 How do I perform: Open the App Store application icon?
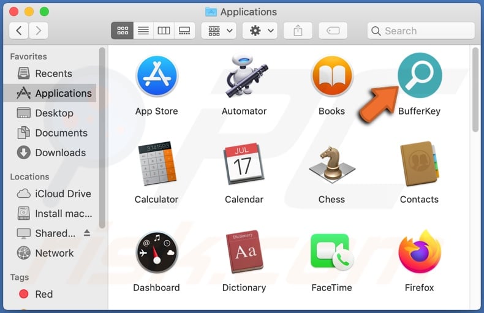[x=157, y=76]
